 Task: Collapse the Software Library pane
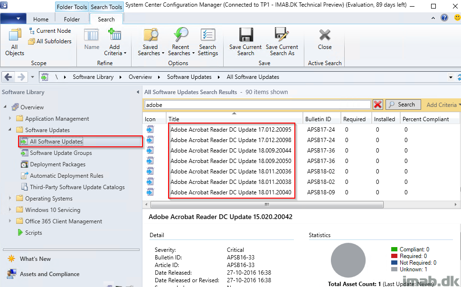pos(138,92)
